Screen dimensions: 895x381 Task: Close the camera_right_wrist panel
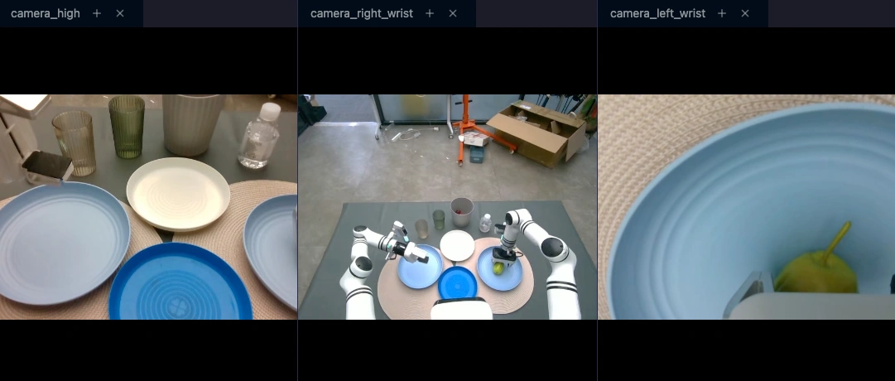pyautogui.click(x=452, y=14)
